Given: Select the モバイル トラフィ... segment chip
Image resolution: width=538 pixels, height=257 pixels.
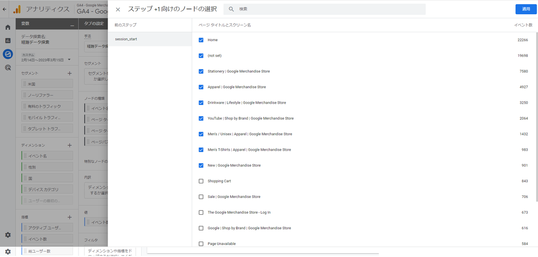Looking at the screenshot, I should coord(47,118).
